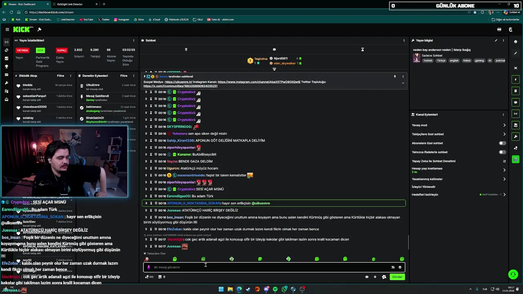Click the moderator hammer icon beside the Kick logo
Viewport: 523px width, 294px height.
[x=39, y=29]
